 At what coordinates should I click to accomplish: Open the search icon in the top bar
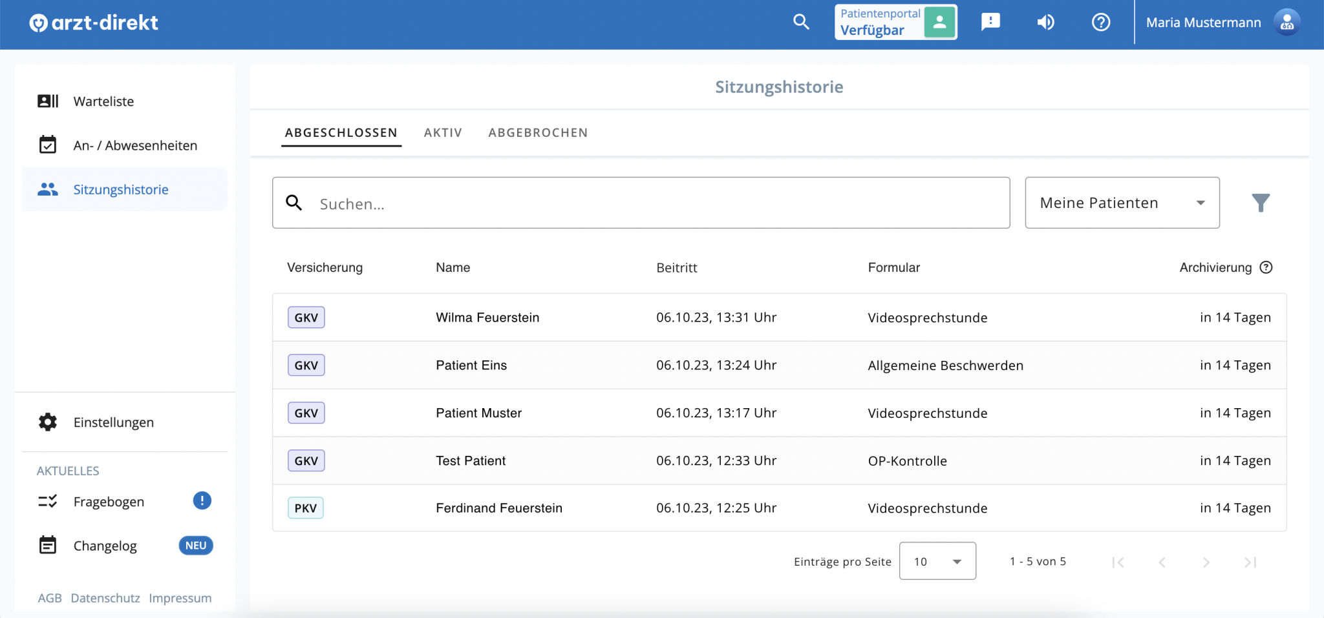click(801, 22)
